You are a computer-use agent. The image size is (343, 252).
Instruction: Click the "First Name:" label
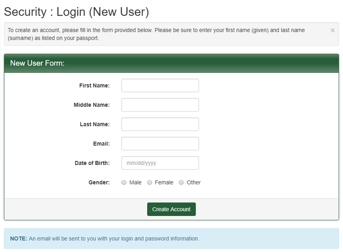(94, 86)
